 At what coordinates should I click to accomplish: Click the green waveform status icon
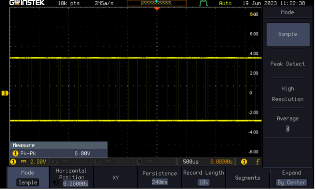pyautogui.click(x=205, y=3)
